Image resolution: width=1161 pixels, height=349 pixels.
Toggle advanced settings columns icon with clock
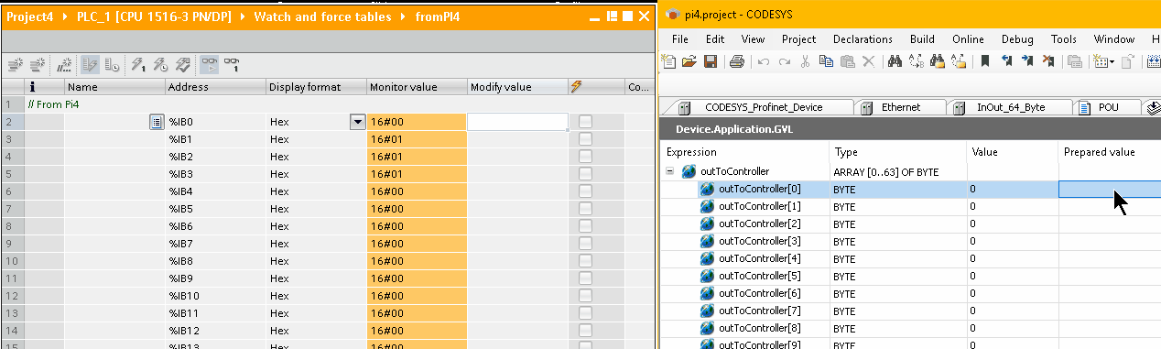point(112,65)
